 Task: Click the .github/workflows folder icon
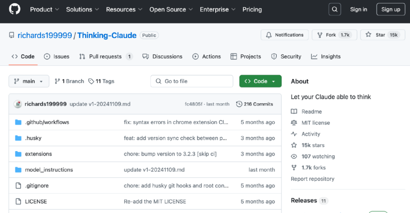[18, 123]
